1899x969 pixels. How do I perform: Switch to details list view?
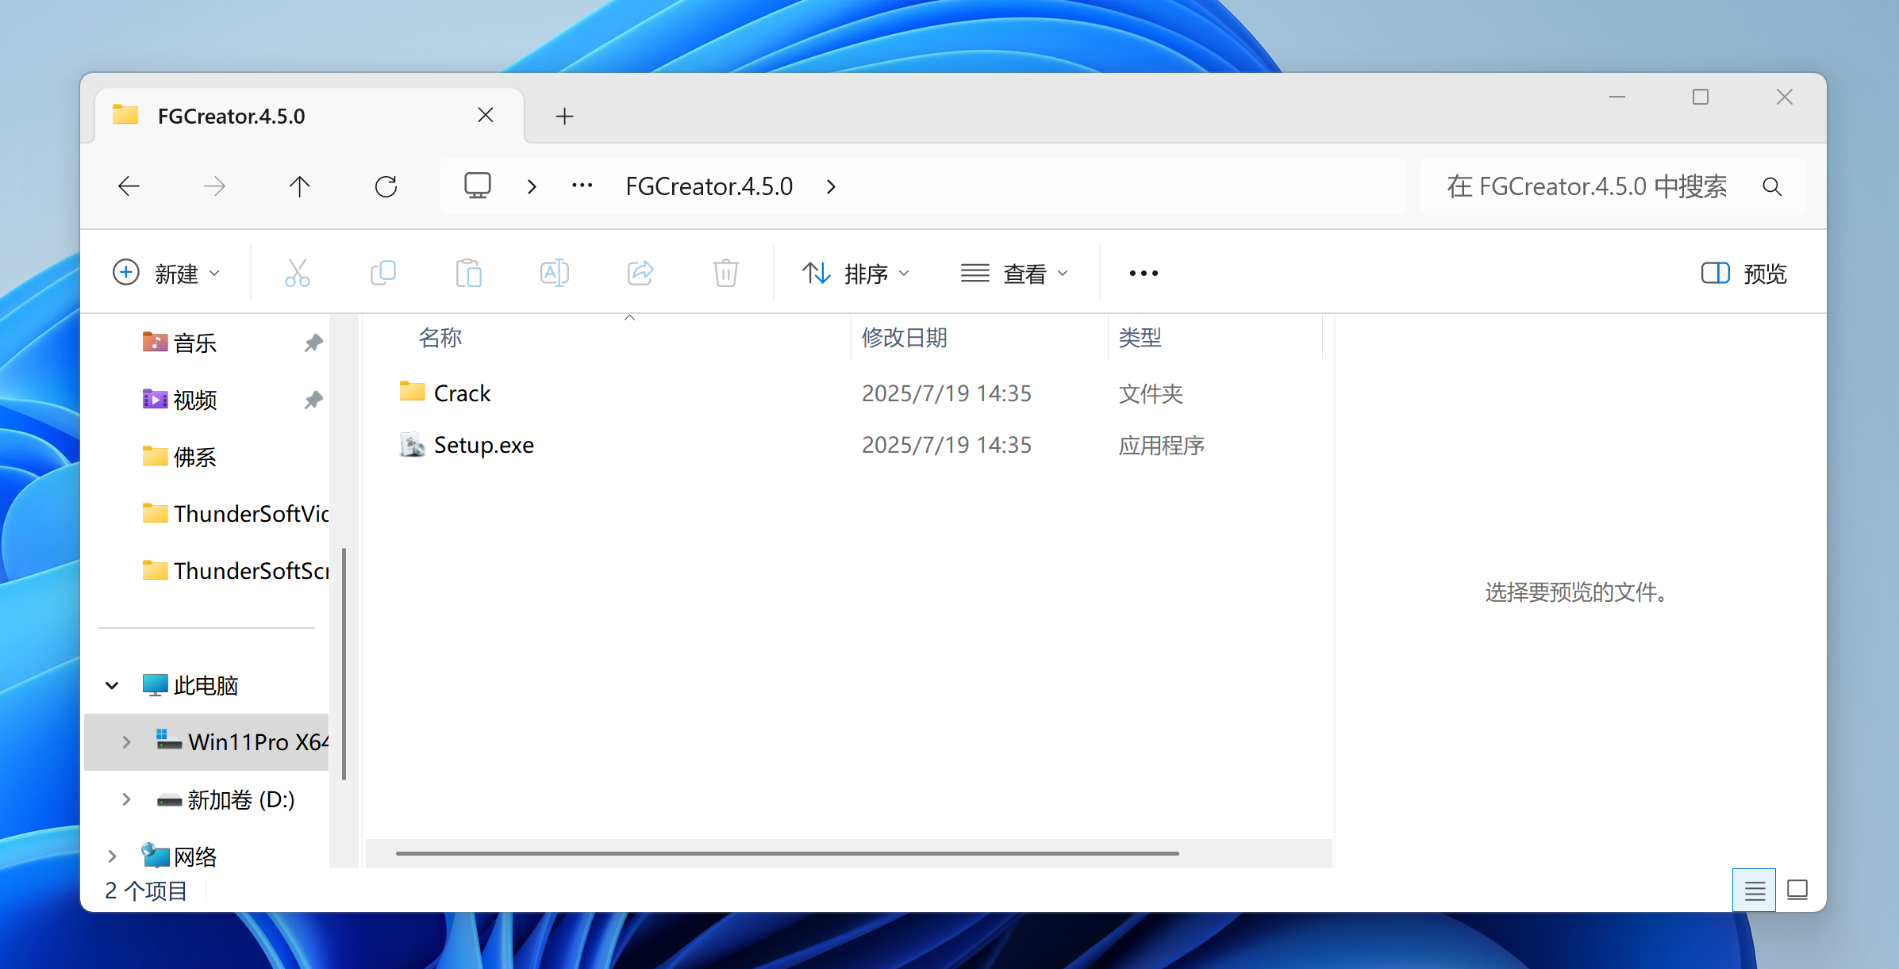click(x=1755, y=890)
